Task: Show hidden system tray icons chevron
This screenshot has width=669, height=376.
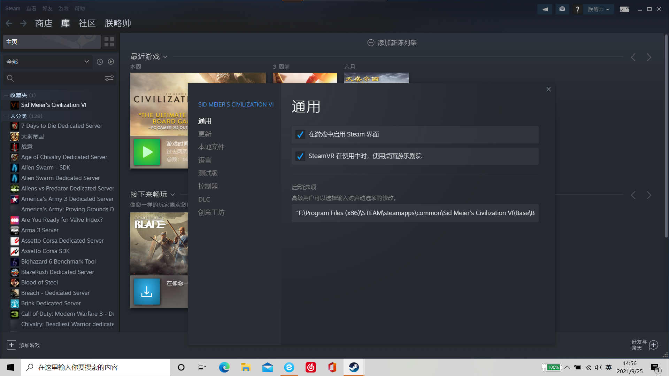Action: [x=567, y=367]
